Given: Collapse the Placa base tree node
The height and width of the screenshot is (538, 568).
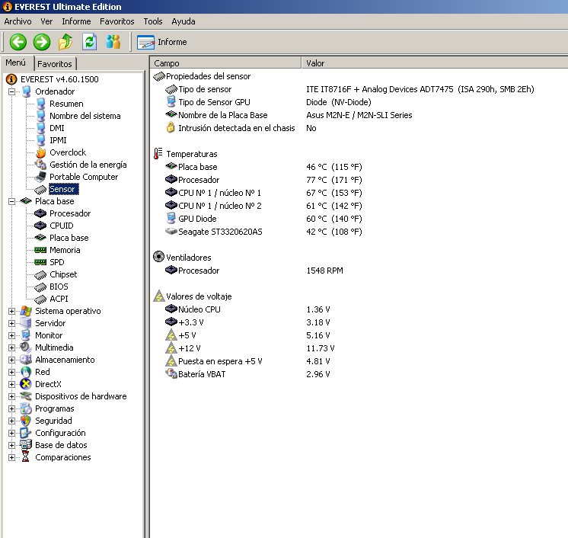Looking at the screenshot, I should pyautogui.click(x=12, y=201).
